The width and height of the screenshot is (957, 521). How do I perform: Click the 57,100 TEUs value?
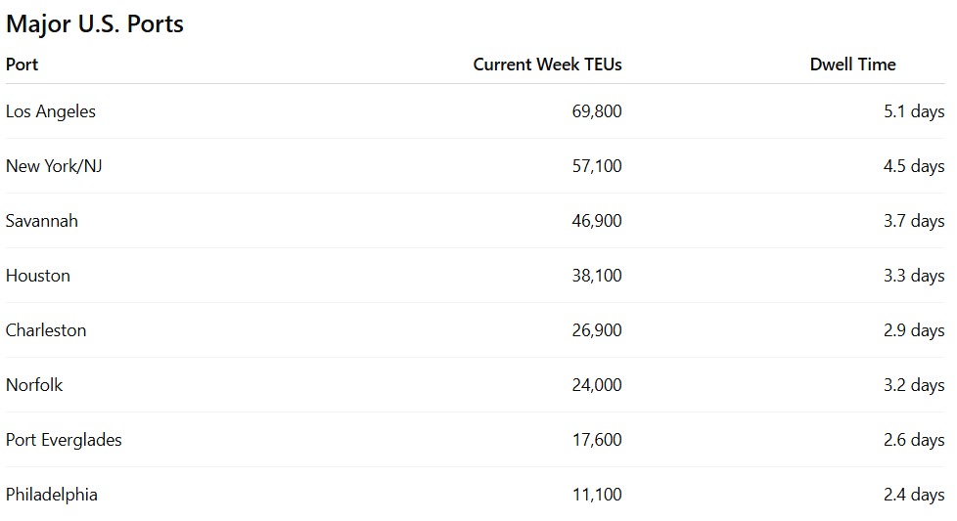coord(597,166)
